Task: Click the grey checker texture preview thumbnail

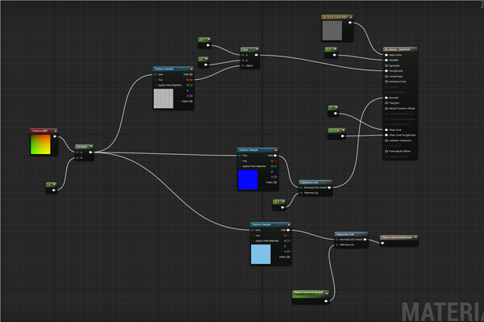Action: click(164, 98)
